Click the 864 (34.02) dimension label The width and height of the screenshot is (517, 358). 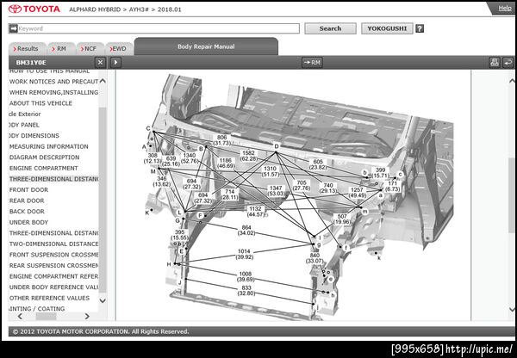click(x=246, y=231)
